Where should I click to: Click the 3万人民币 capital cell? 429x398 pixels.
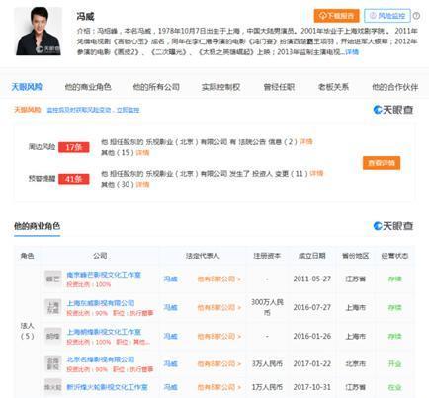(267, 363)
